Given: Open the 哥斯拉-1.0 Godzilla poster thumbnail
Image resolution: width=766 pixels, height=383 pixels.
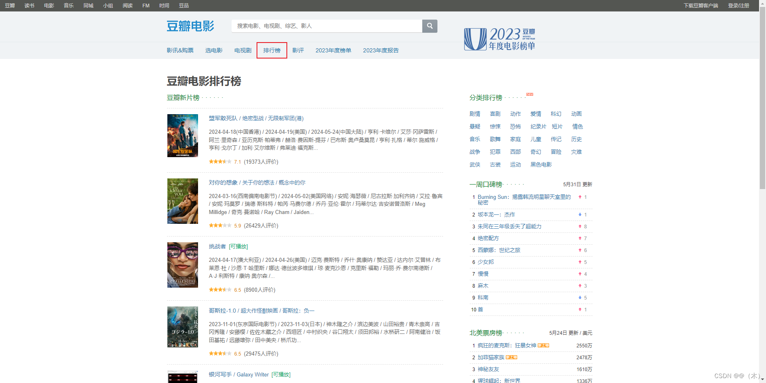Looking at the screenshot, I should (182, 327).
